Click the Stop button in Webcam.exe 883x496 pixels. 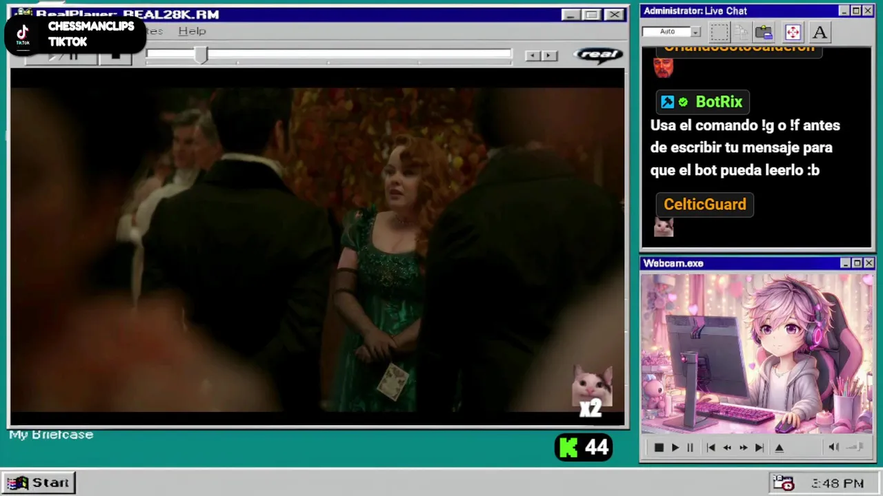tap(659, 448)
